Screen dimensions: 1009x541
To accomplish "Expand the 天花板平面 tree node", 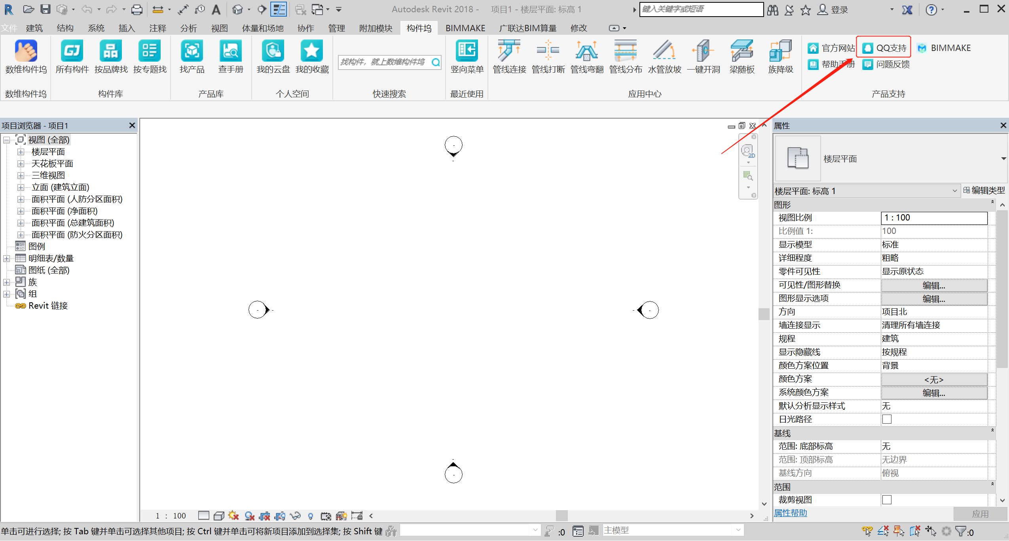I will (x=21, y=164).
